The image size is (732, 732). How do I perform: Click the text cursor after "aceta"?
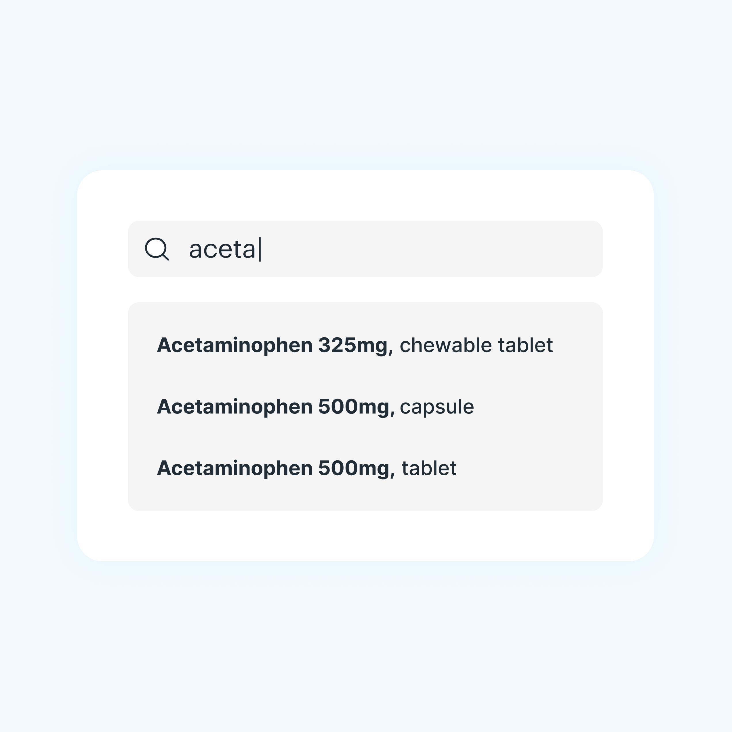260,249
